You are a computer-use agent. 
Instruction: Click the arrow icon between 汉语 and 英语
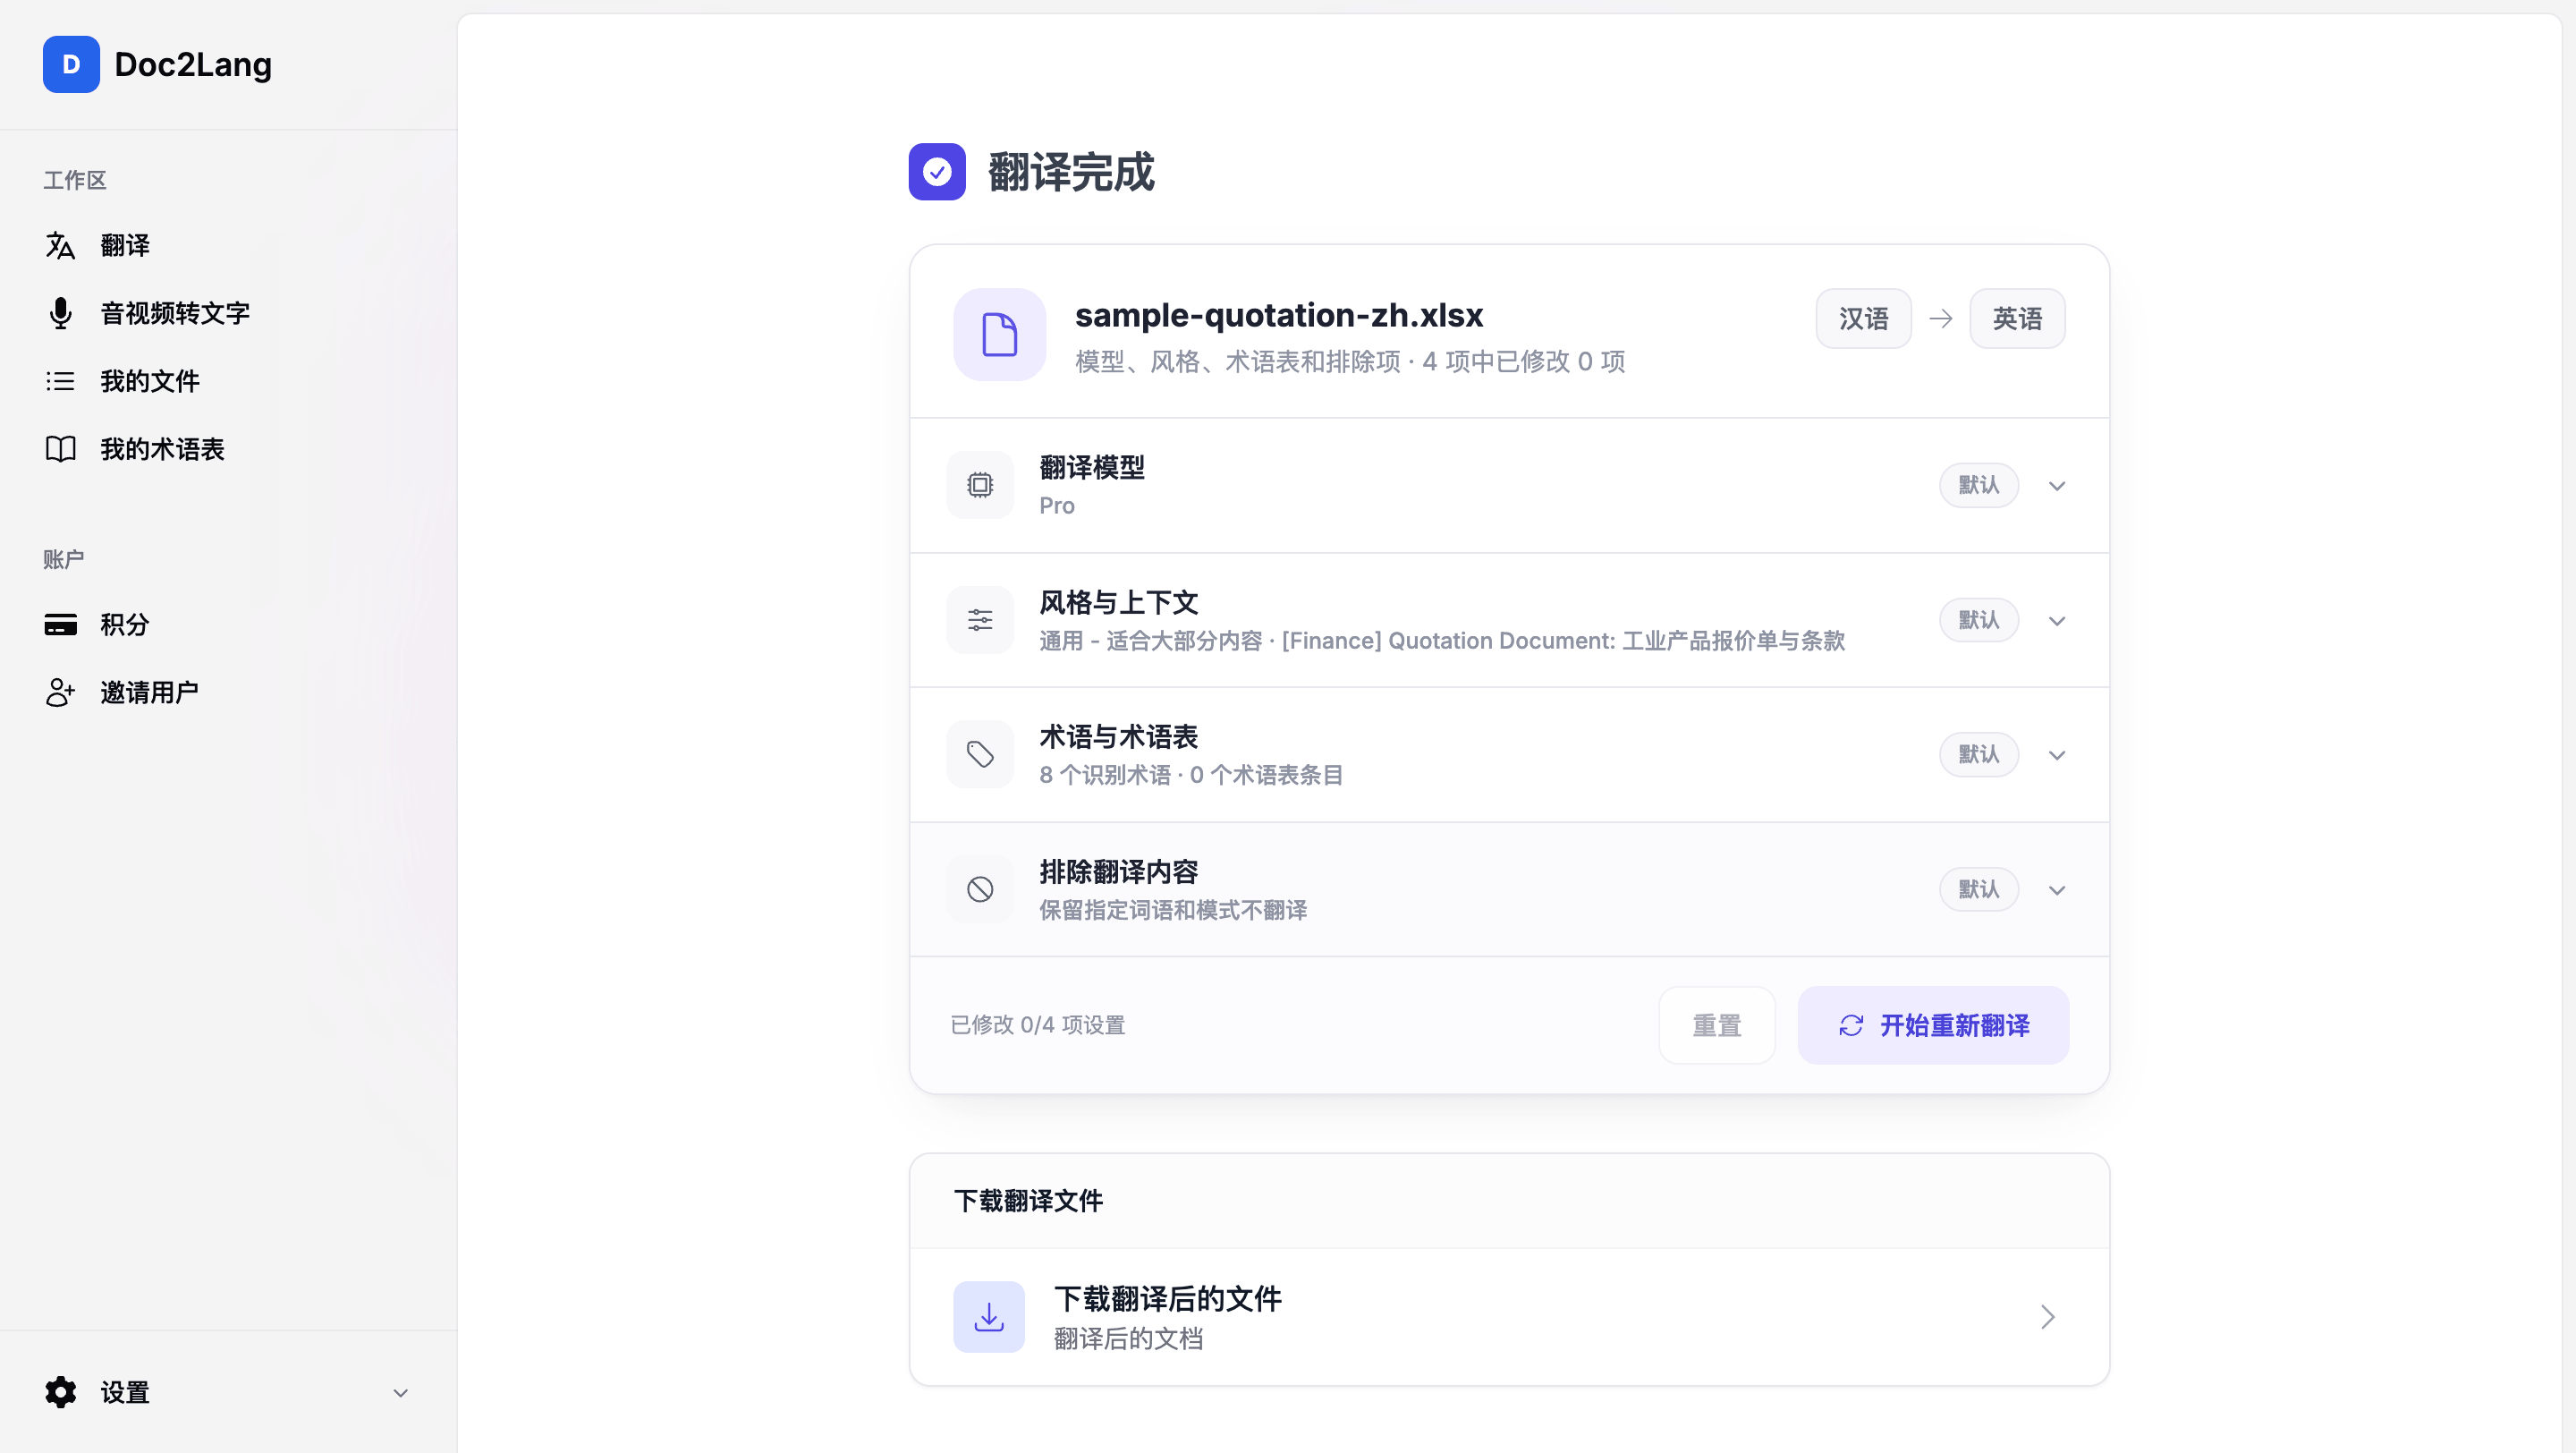[x=1941, y=319]
